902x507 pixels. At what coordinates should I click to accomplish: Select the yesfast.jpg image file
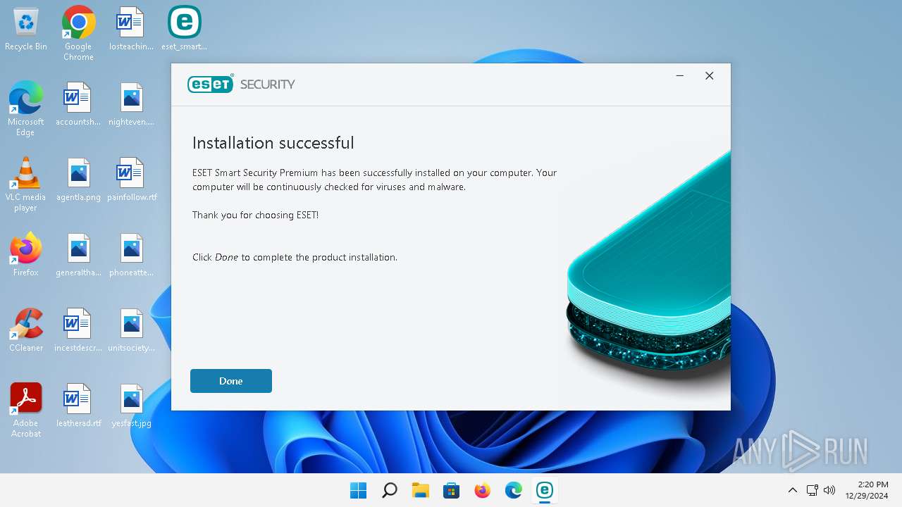(x=131, y=406)
